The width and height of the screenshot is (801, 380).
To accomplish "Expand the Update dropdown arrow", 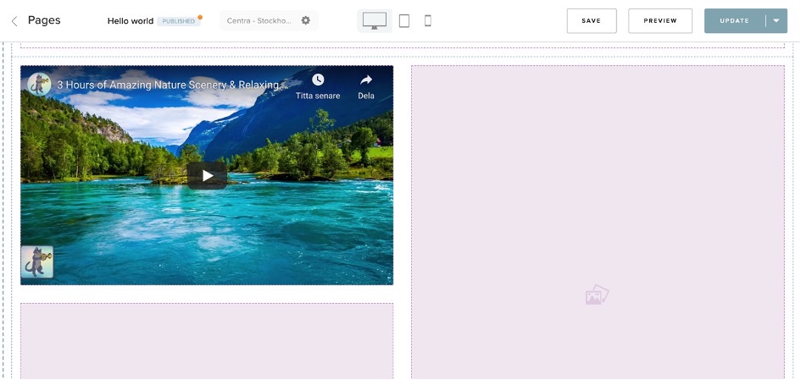I will pyautogui.click(x=776, y=21).
